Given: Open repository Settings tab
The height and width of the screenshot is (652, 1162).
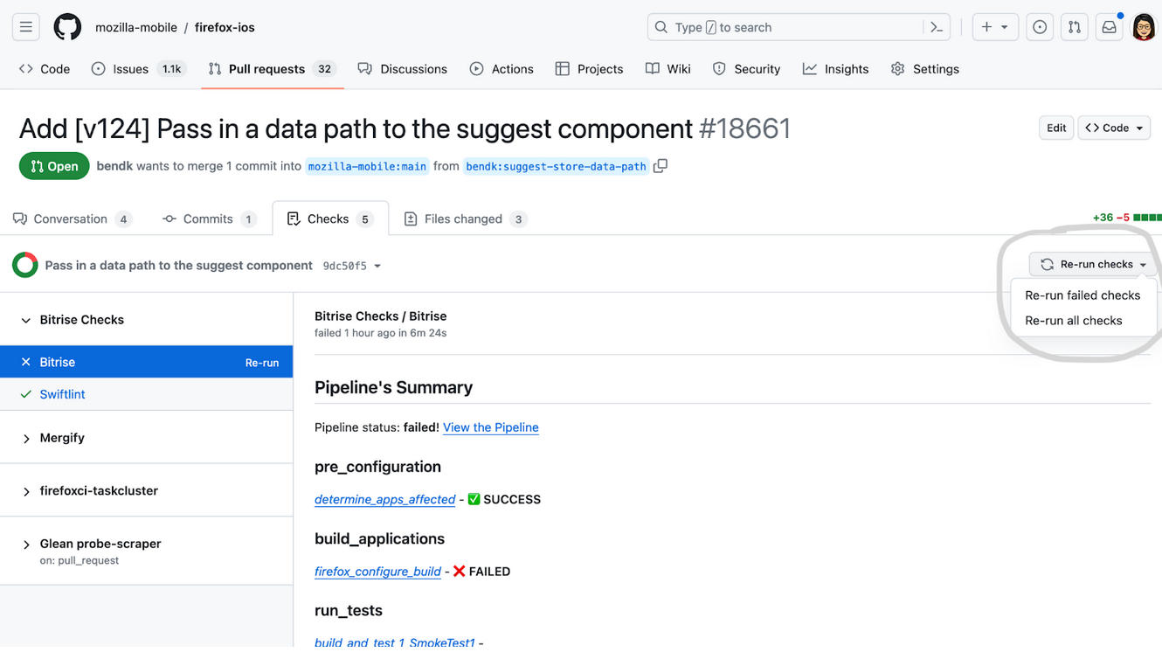Looking at the screenshot, I should pos(925,69).
